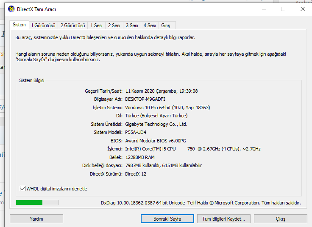Click the Sistem Üreticisi label

point(107,124)
